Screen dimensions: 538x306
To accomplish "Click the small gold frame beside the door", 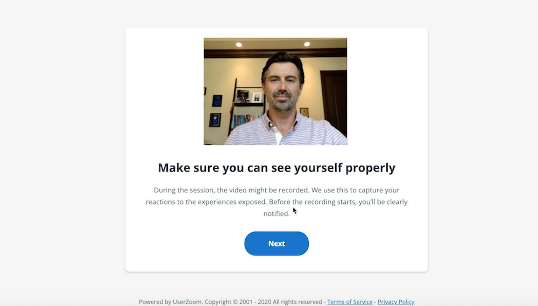I will tap(304, 112).
